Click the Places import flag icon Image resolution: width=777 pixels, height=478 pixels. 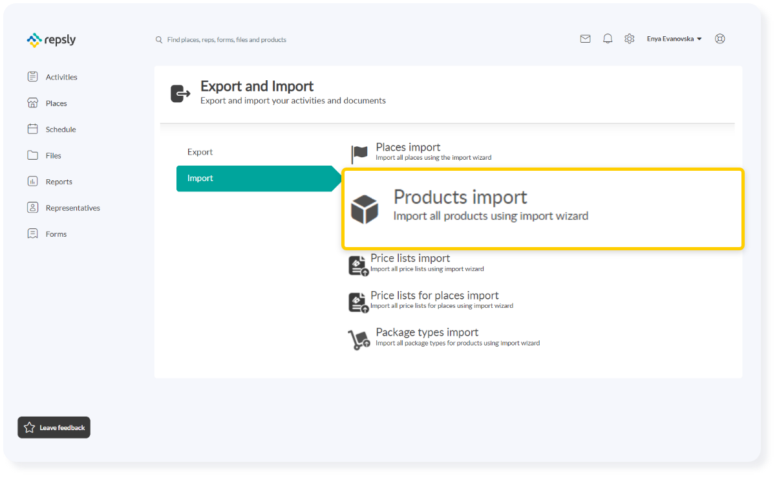click(x=360, y=154)
